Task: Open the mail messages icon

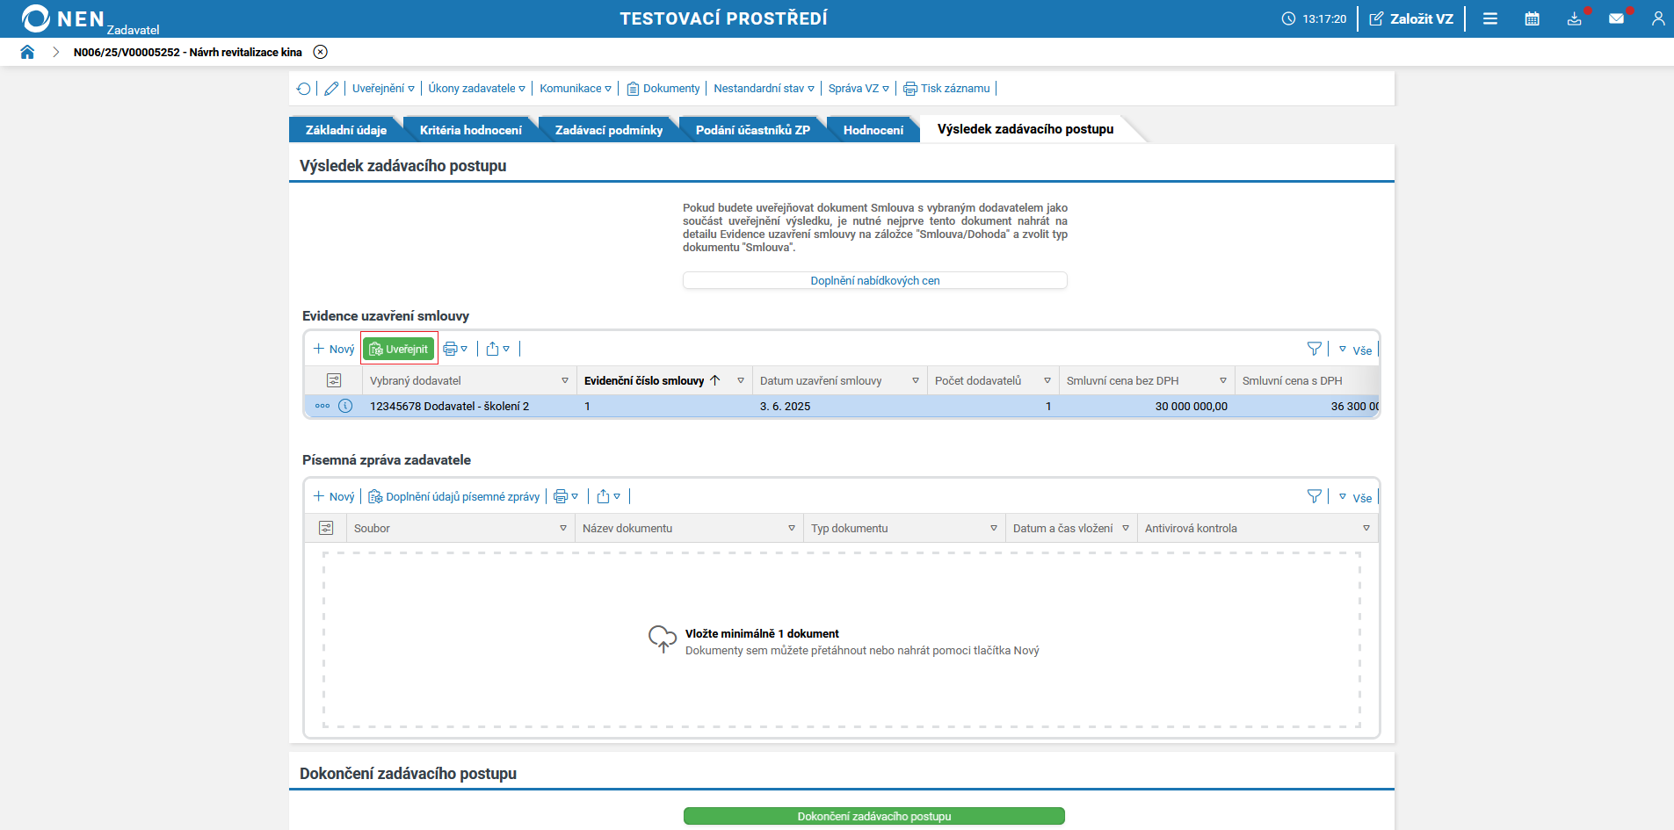Action: (x=1616, y=18)
